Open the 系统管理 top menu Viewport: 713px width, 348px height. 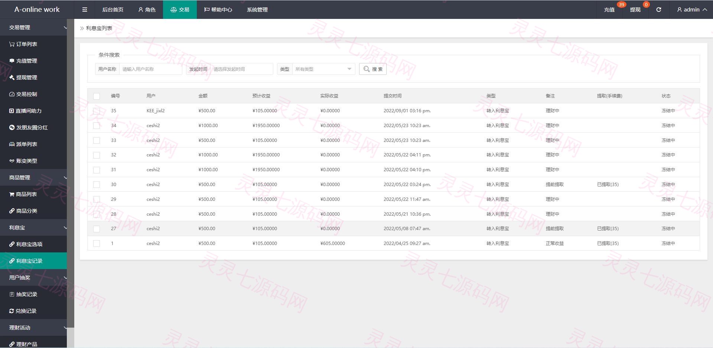(257, 10)
